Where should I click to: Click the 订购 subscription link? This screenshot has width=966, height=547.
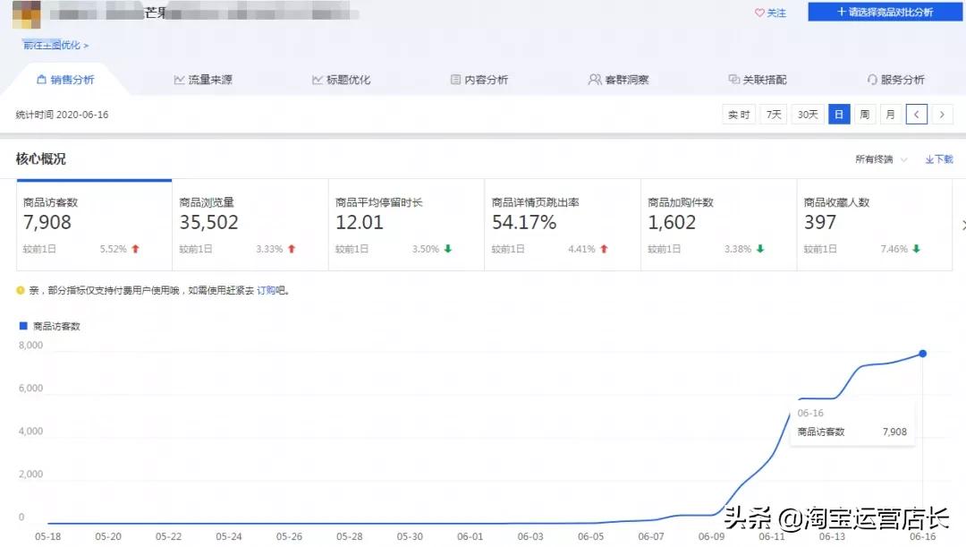click(x=268, y=290)
